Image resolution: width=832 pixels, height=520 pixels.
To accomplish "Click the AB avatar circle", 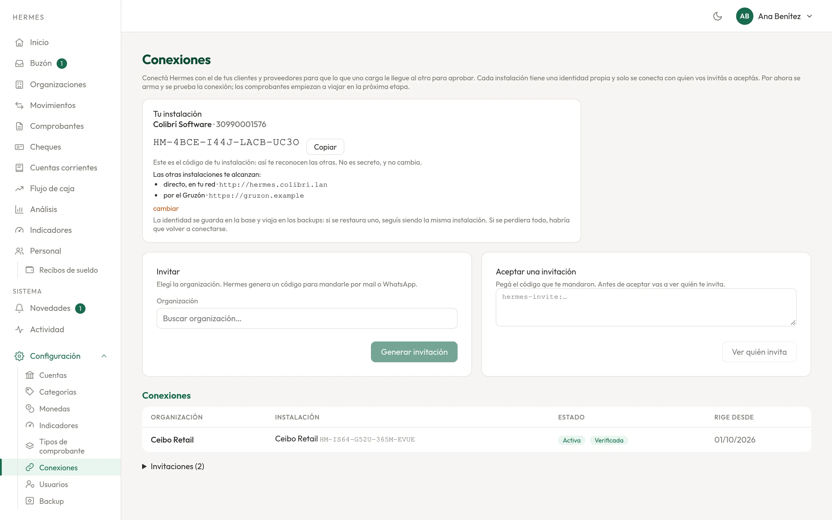I will click(744, 16).
